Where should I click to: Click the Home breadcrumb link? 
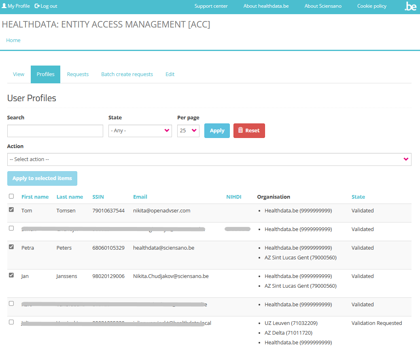coord(13,40)
